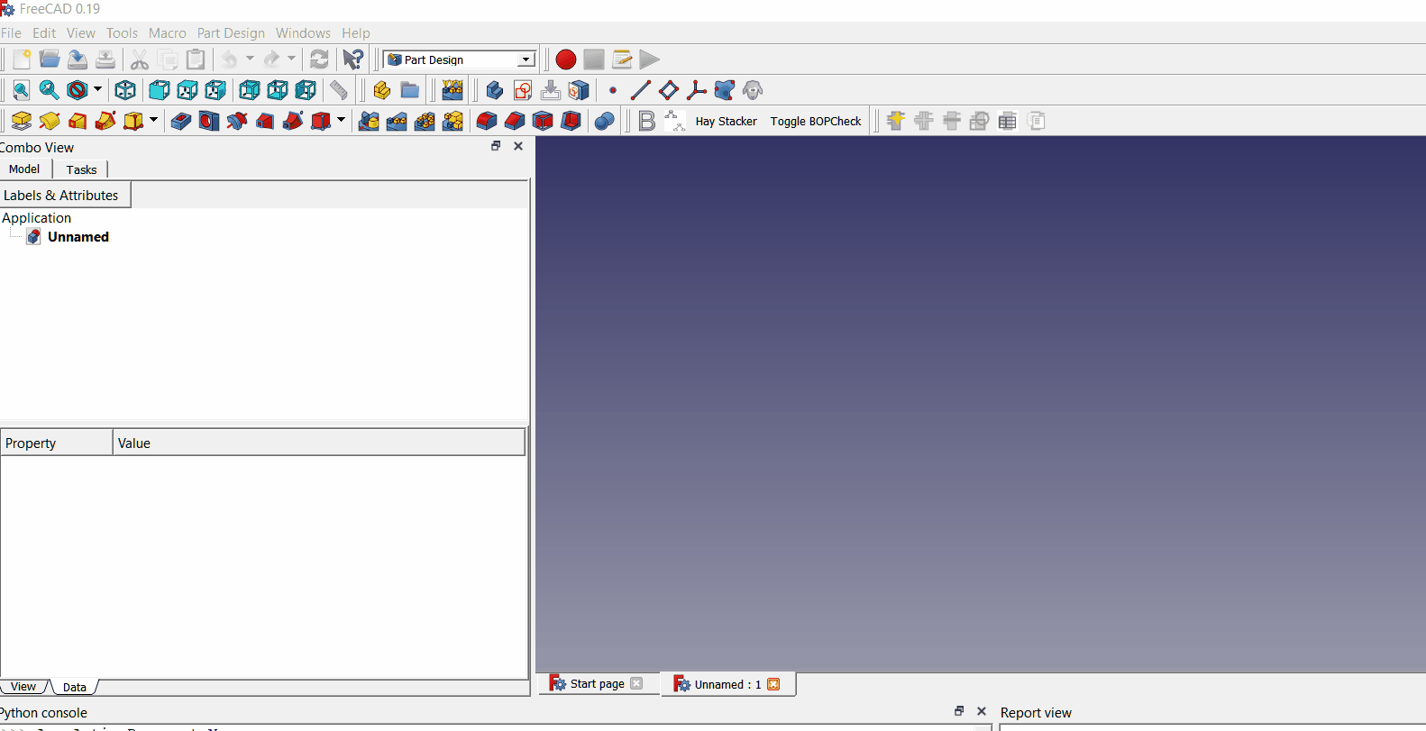The width and height of the screenshot is (1426, 731).
Task: Activate the What's This help pointer
Action: (x=353, y=59)
